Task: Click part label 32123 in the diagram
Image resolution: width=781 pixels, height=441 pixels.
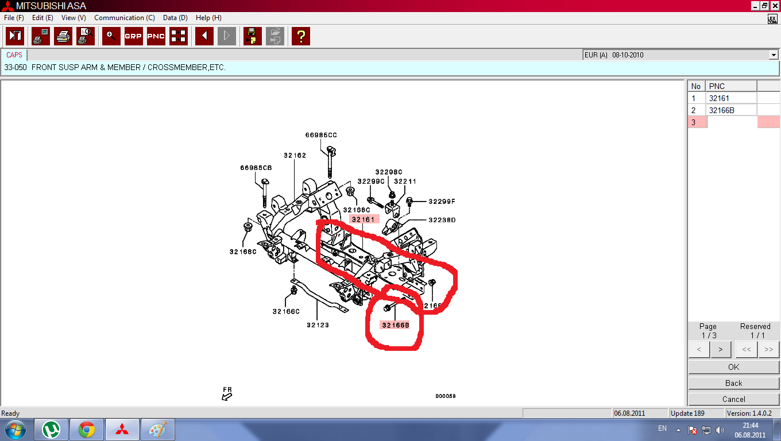Action: 318,324
